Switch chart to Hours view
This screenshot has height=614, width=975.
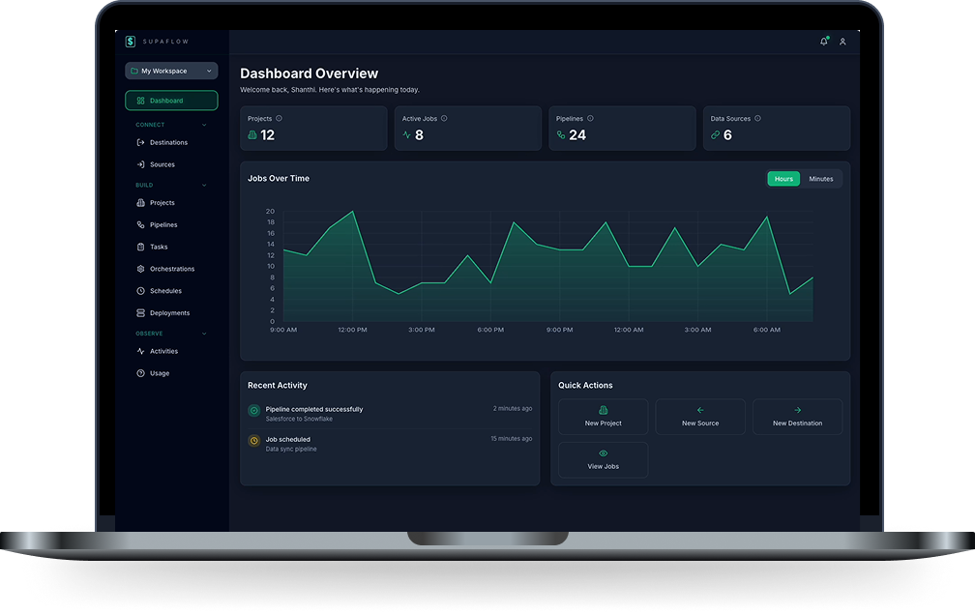click(783, 179)
